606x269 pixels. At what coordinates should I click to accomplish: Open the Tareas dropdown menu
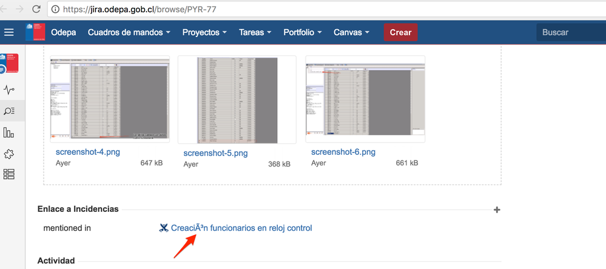coord(256,32)
